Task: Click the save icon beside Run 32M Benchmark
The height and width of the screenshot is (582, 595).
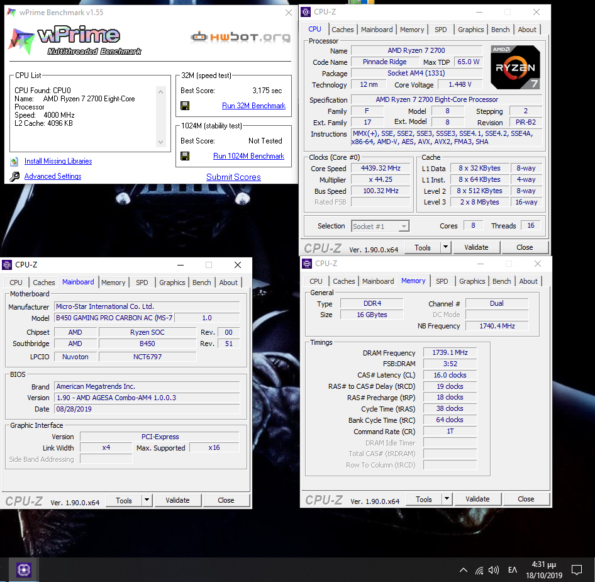Action: point(185,106)
